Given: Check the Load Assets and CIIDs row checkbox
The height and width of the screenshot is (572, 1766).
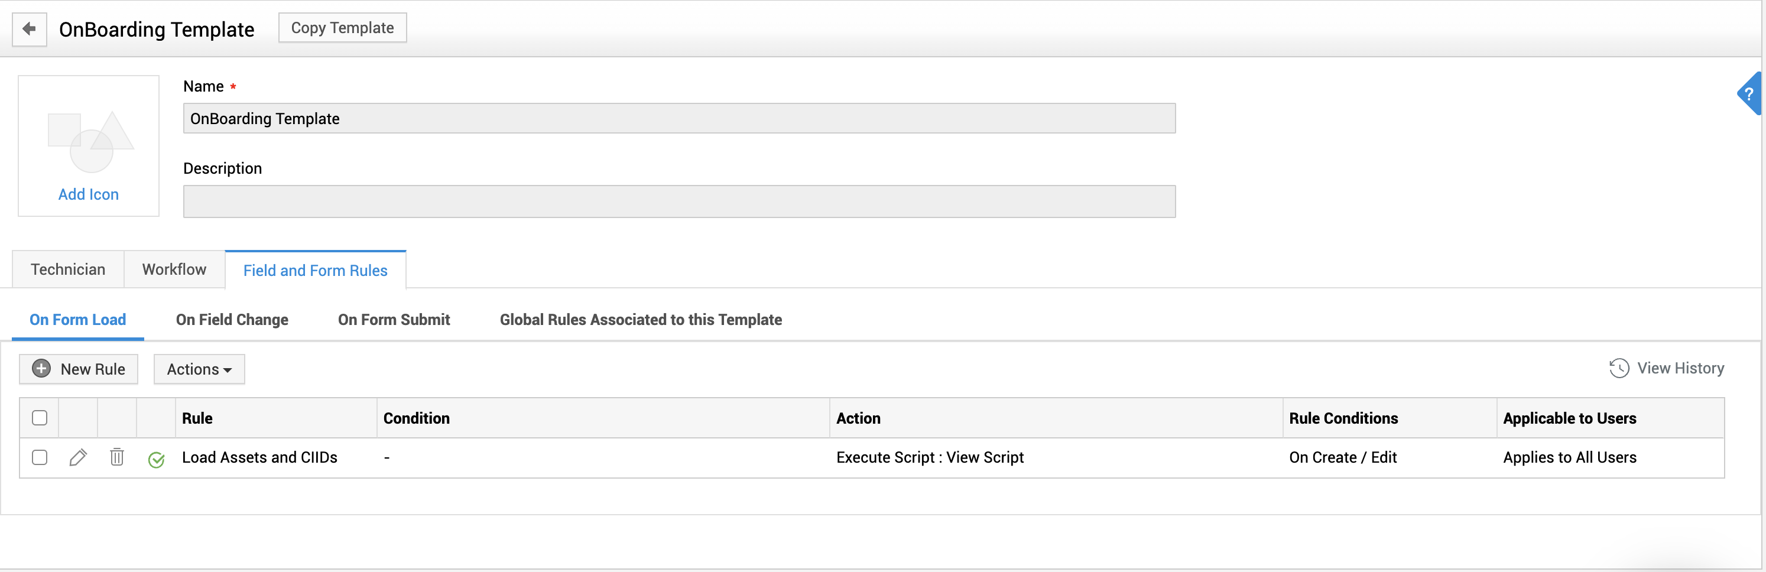Looking at the screenshot, I should point(40,457).
